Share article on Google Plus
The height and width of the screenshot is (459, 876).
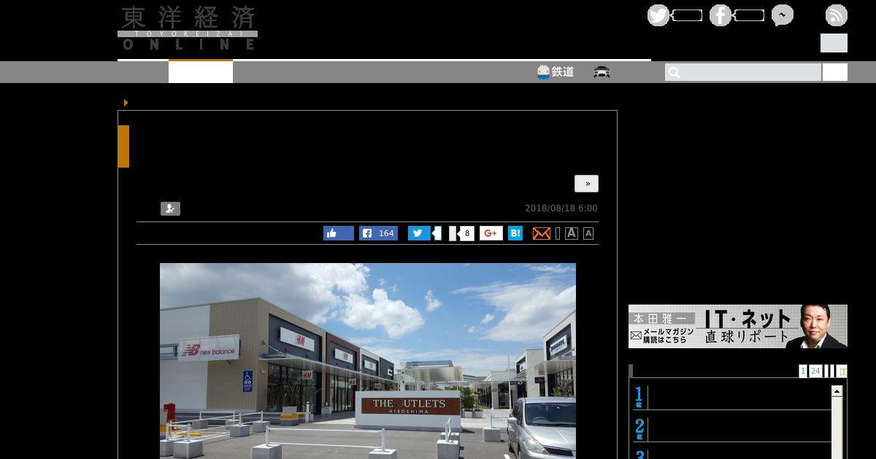(x=491, y=233)
